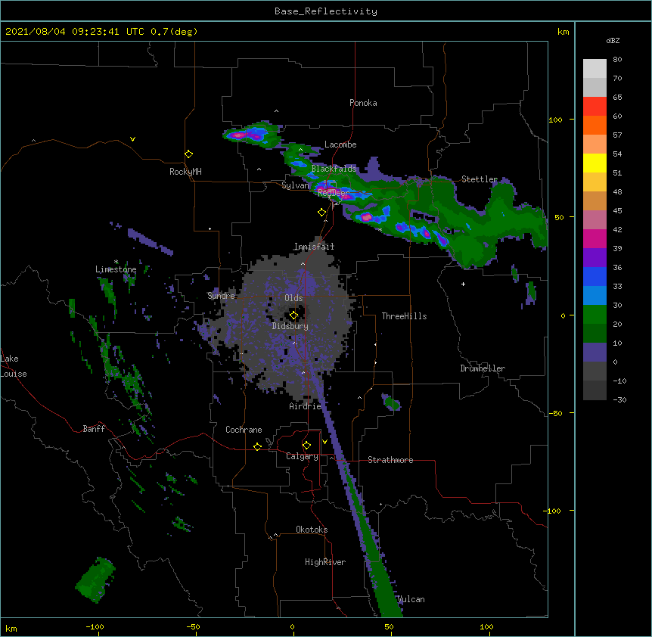Select the red swatch in the dBZ legend

click(595, 107)
